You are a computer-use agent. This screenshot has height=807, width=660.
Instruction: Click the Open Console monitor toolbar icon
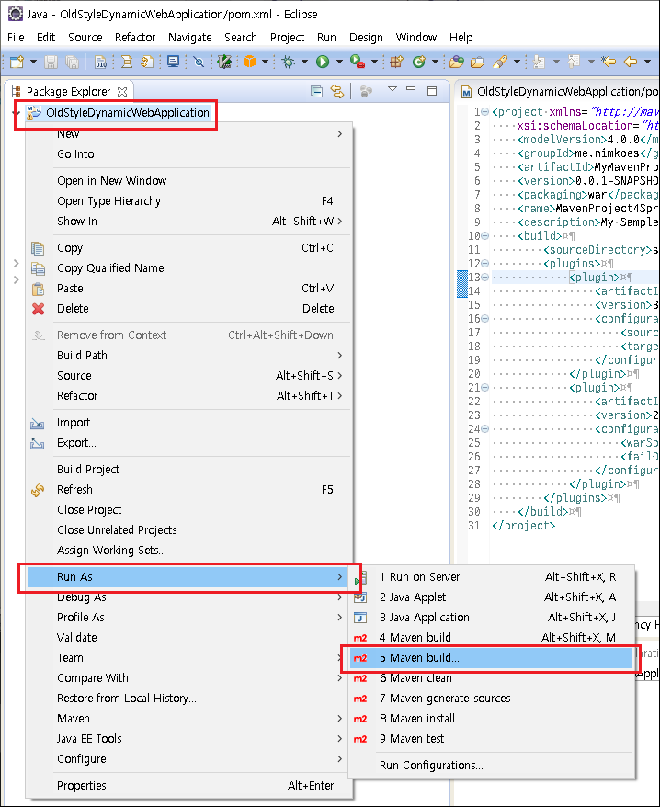174,63
